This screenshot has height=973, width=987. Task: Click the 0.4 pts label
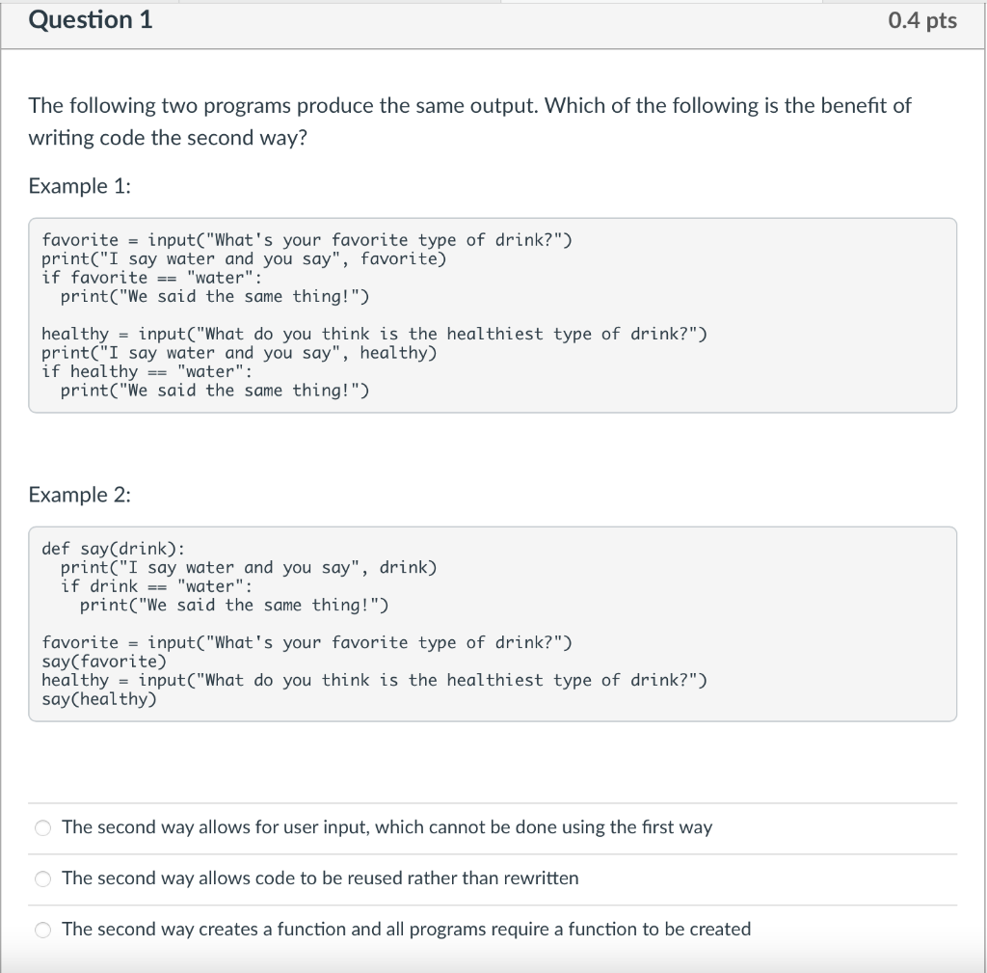pos(923,20)
